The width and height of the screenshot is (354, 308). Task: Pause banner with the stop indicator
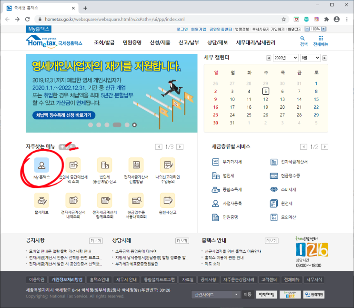coord(134,125)
